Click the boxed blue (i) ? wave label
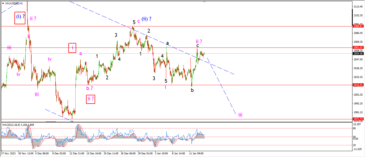 pyautogui.click(x=20, y=18)
